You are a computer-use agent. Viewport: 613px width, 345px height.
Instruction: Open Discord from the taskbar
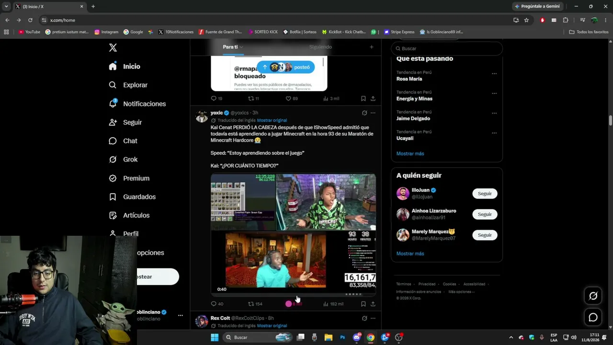[357, 337]
